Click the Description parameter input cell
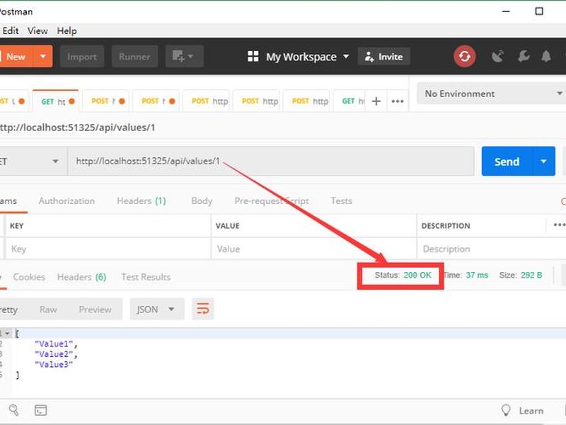Image resolution: width=566 pixels, height=425 pixels. tap(491, 249)
